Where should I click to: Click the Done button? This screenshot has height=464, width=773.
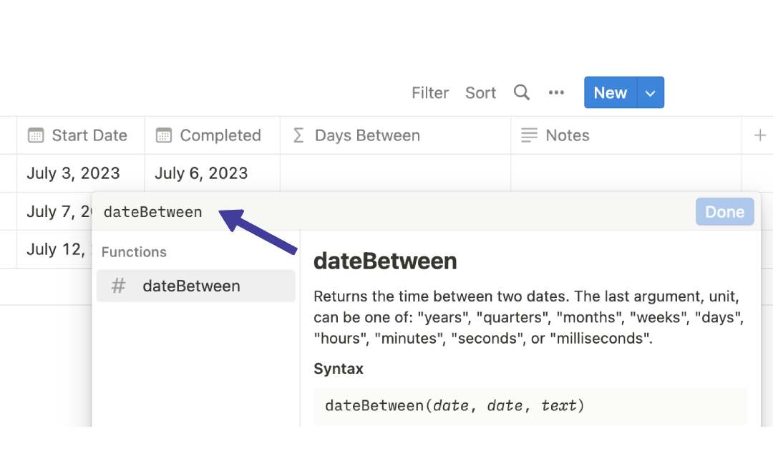(724, 212)
